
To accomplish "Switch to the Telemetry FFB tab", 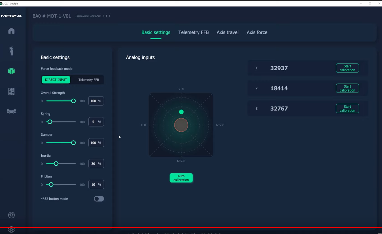I will pos(193,32).
